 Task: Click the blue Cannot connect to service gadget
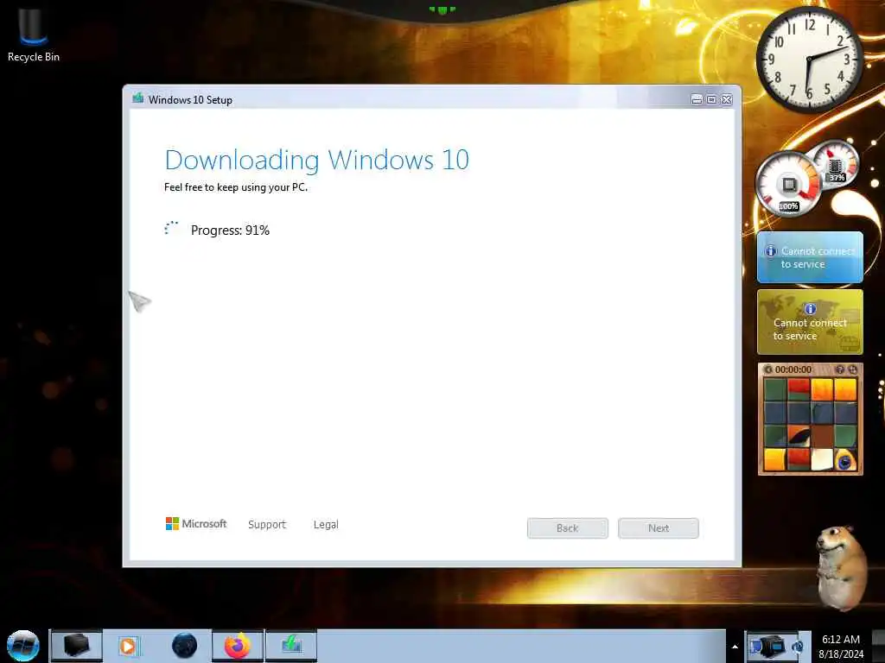pyautogui.click(x=810, y=257)
